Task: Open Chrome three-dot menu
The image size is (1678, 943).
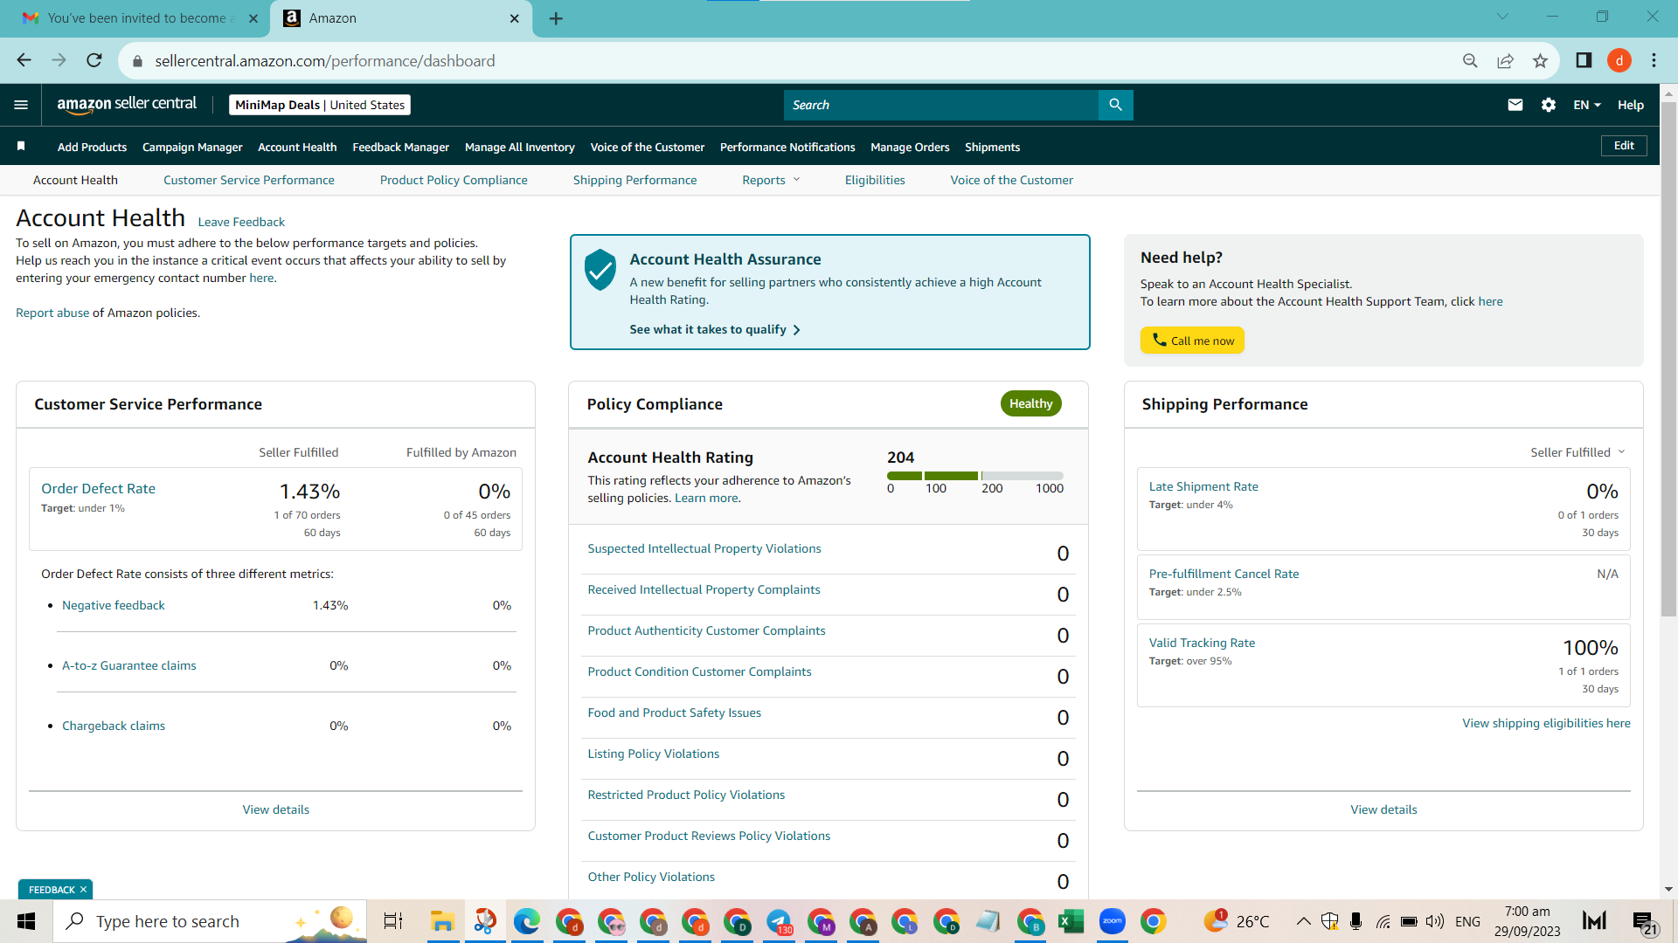Action: pos(1654,60)
